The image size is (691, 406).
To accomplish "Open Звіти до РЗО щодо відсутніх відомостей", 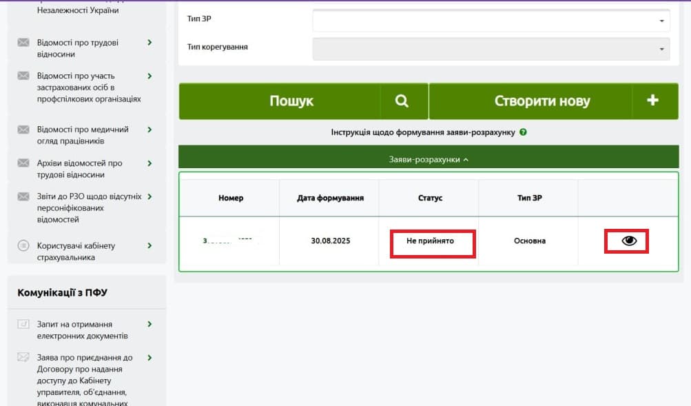I will click(x=89, y=207).
